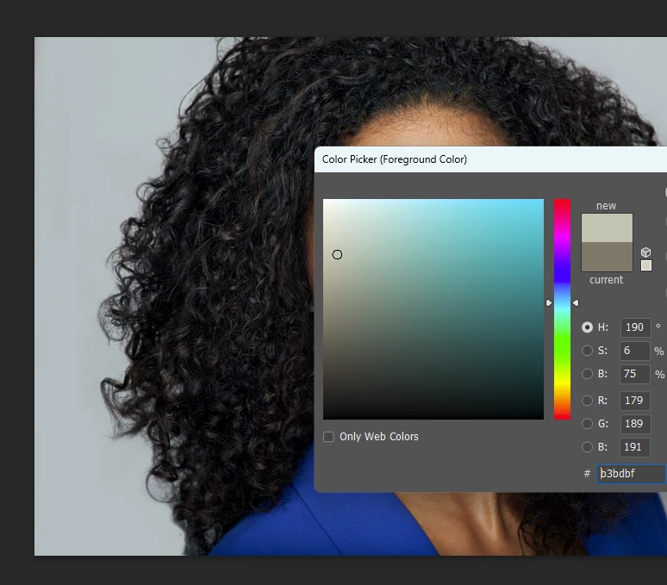Screen dimensions: 667x585
Task: Enable the Only Web Colors checkbox
Action: tap(328, 437)
